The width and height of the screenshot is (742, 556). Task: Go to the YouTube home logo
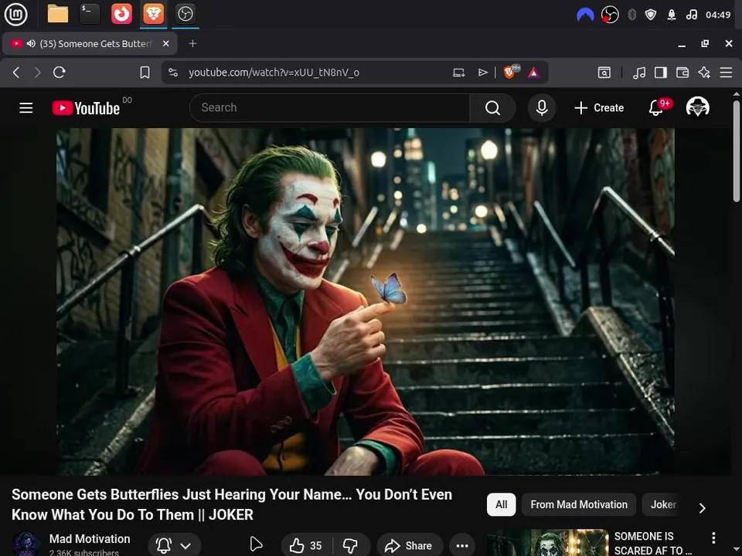[x=86, y=108]
